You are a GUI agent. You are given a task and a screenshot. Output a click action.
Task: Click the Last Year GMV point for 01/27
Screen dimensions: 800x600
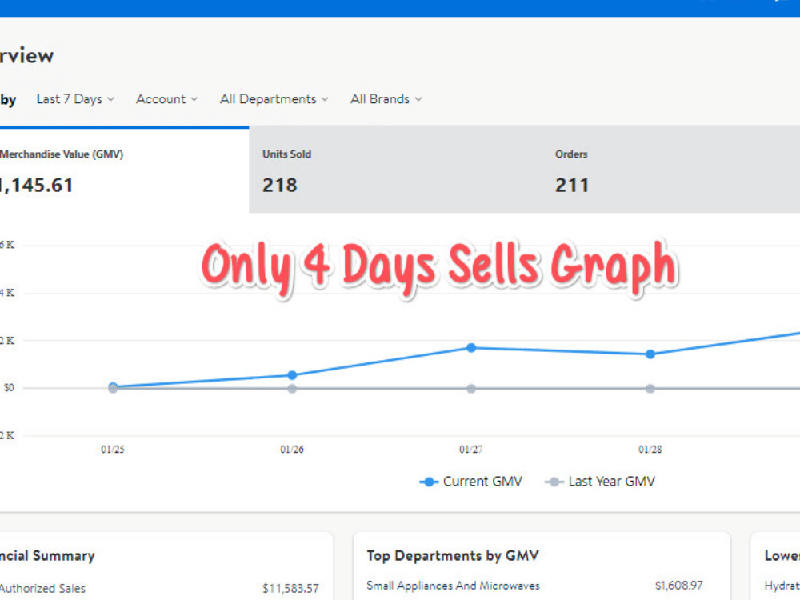click(471, 389)
